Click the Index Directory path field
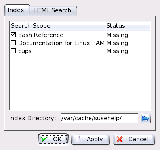Viewport: 160px width, 150px height. click(99, 118)
